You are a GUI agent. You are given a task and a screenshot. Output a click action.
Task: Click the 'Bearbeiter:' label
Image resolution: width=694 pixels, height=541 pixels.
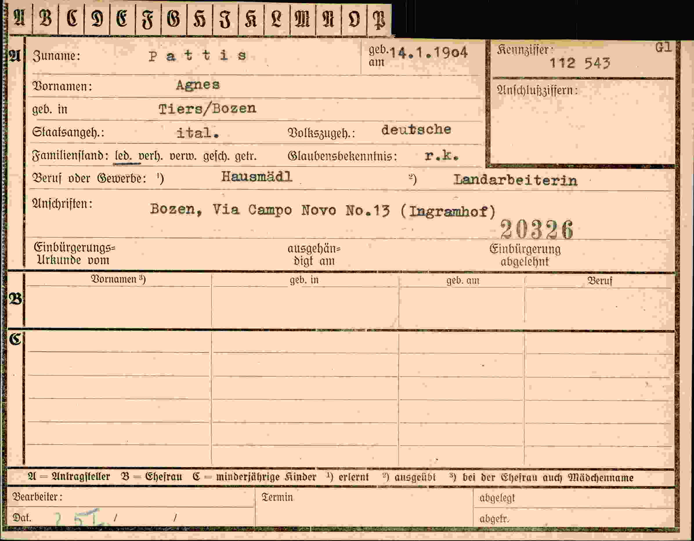37,497
